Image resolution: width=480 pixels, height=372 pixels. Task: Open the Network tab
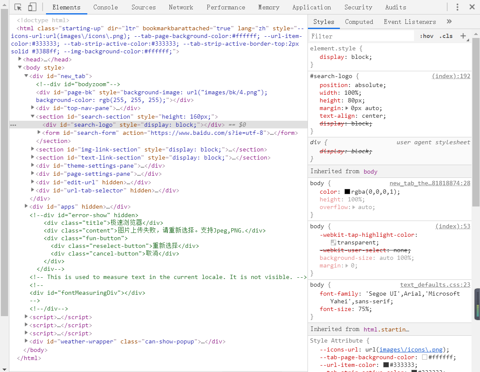(x=181, y=7)
